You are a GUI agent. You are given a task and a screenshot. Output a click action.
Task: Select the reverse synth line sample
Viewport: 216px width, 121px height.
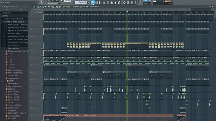coord(14,105)
